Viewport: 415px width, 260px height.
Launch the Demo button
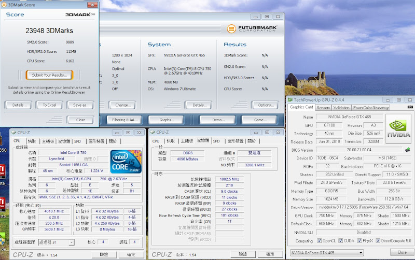[218, 120]
